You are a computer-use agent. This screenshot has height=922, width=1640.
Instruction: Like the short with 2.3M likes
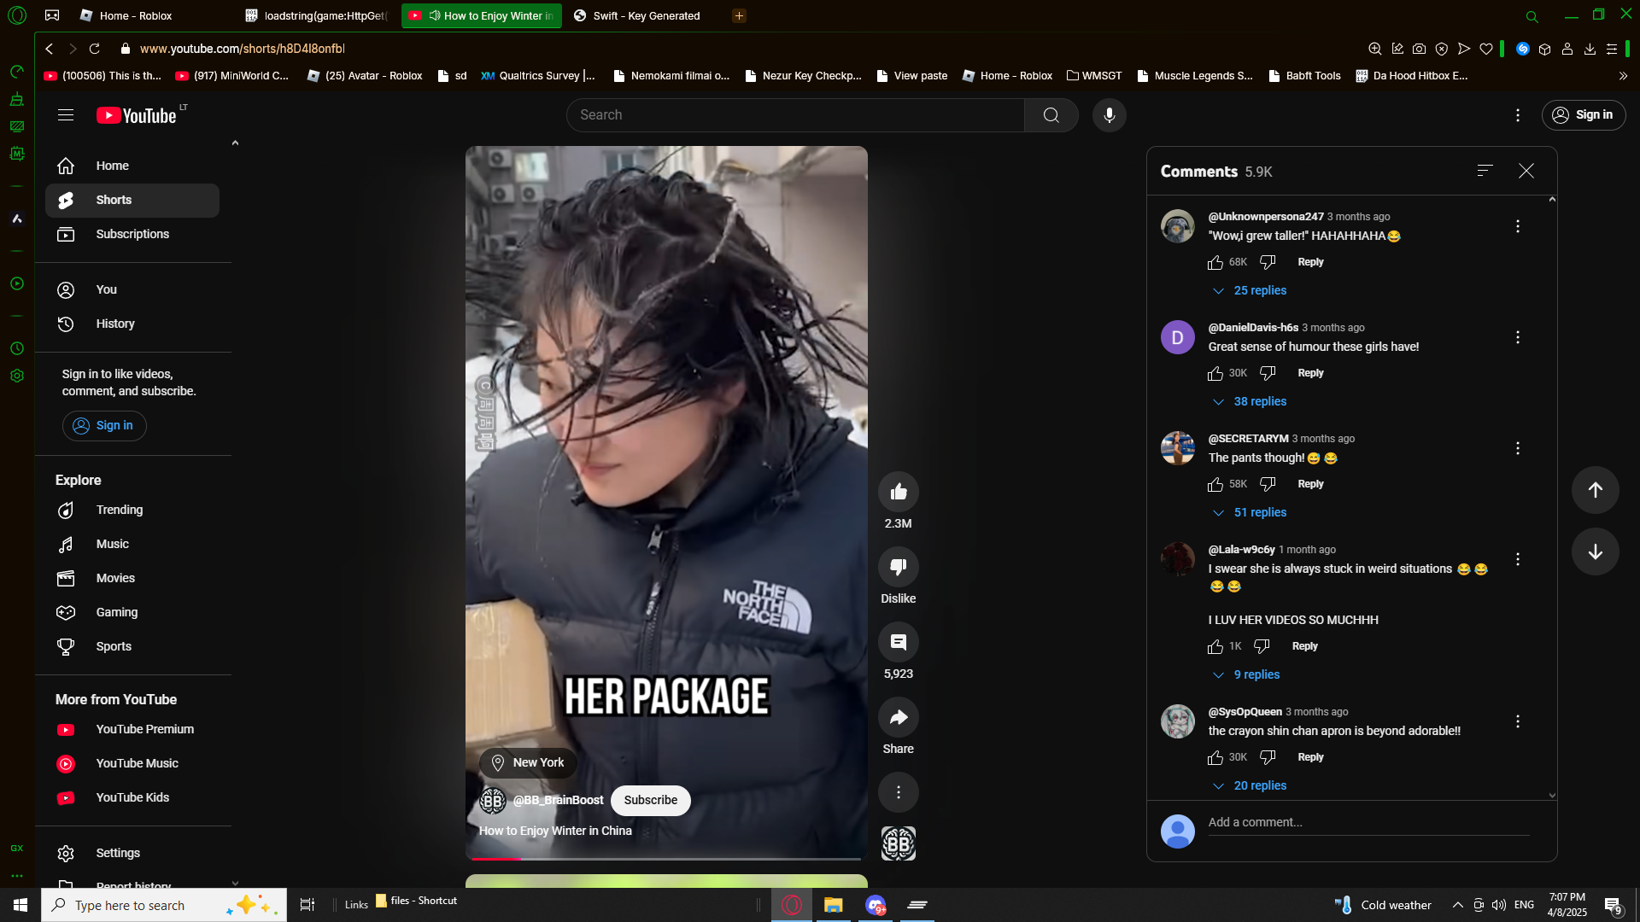(898, 492)
